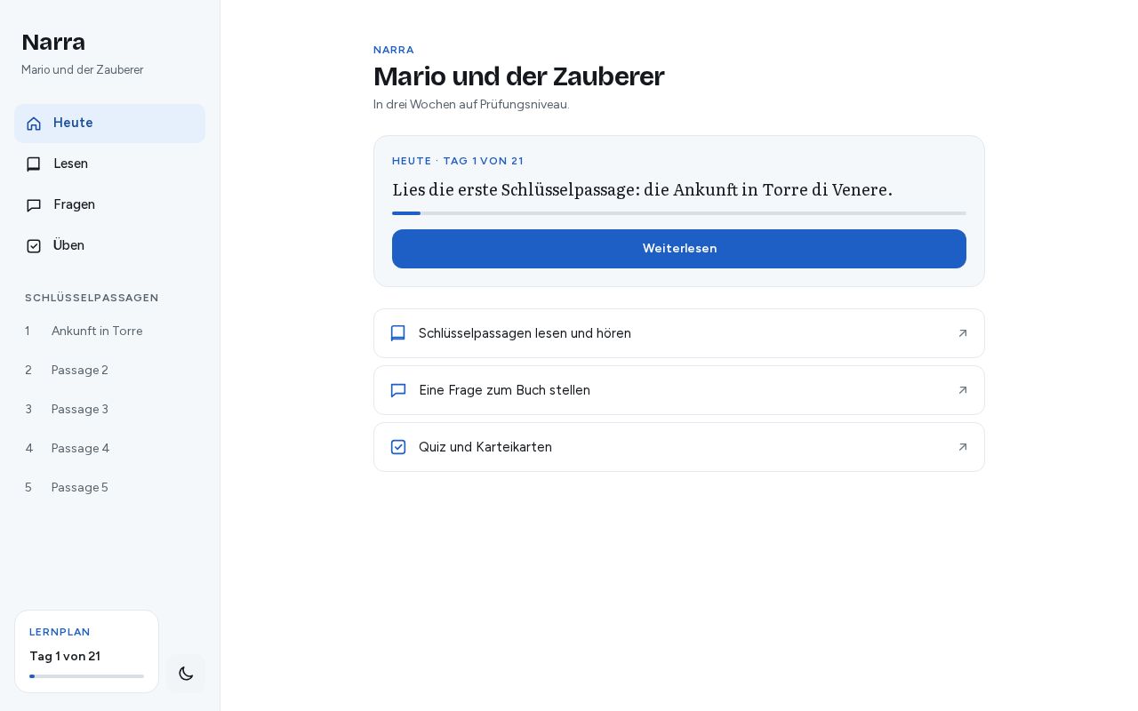The height and width of the screenshot is (711, 1138).
Task: Click the Schlüsselpassagen section header
Action: click(92, 298)
